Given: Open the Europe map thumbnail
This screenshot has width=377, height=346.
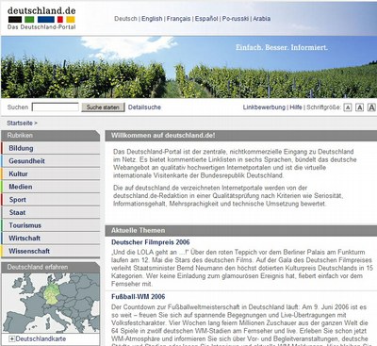Looking at the screenshot, I should 51,303.
